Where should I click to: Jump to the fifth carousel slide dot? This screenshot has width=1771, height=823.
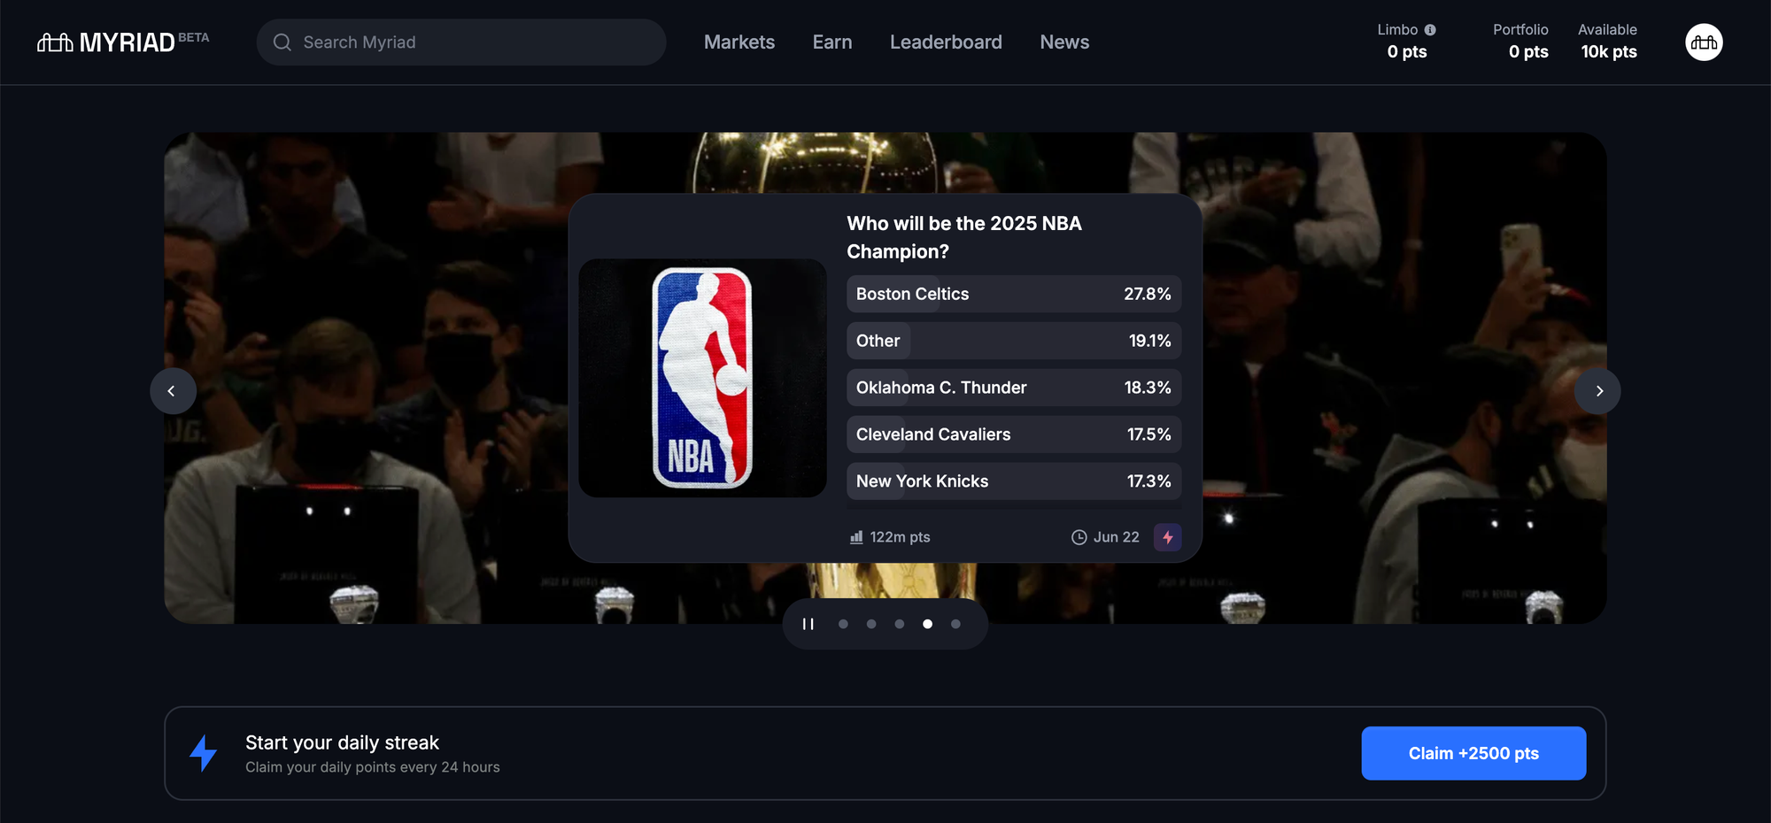point(955,624)
